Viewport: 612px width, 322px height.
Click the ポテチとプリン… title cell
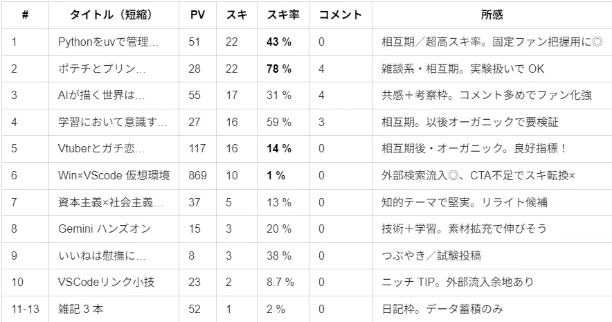click(113, 69)
